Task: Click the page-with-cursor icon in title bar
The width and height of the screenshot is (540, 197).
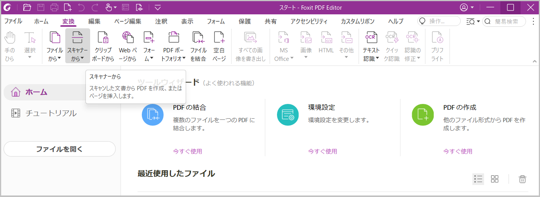Action: (x=139, y=7)
